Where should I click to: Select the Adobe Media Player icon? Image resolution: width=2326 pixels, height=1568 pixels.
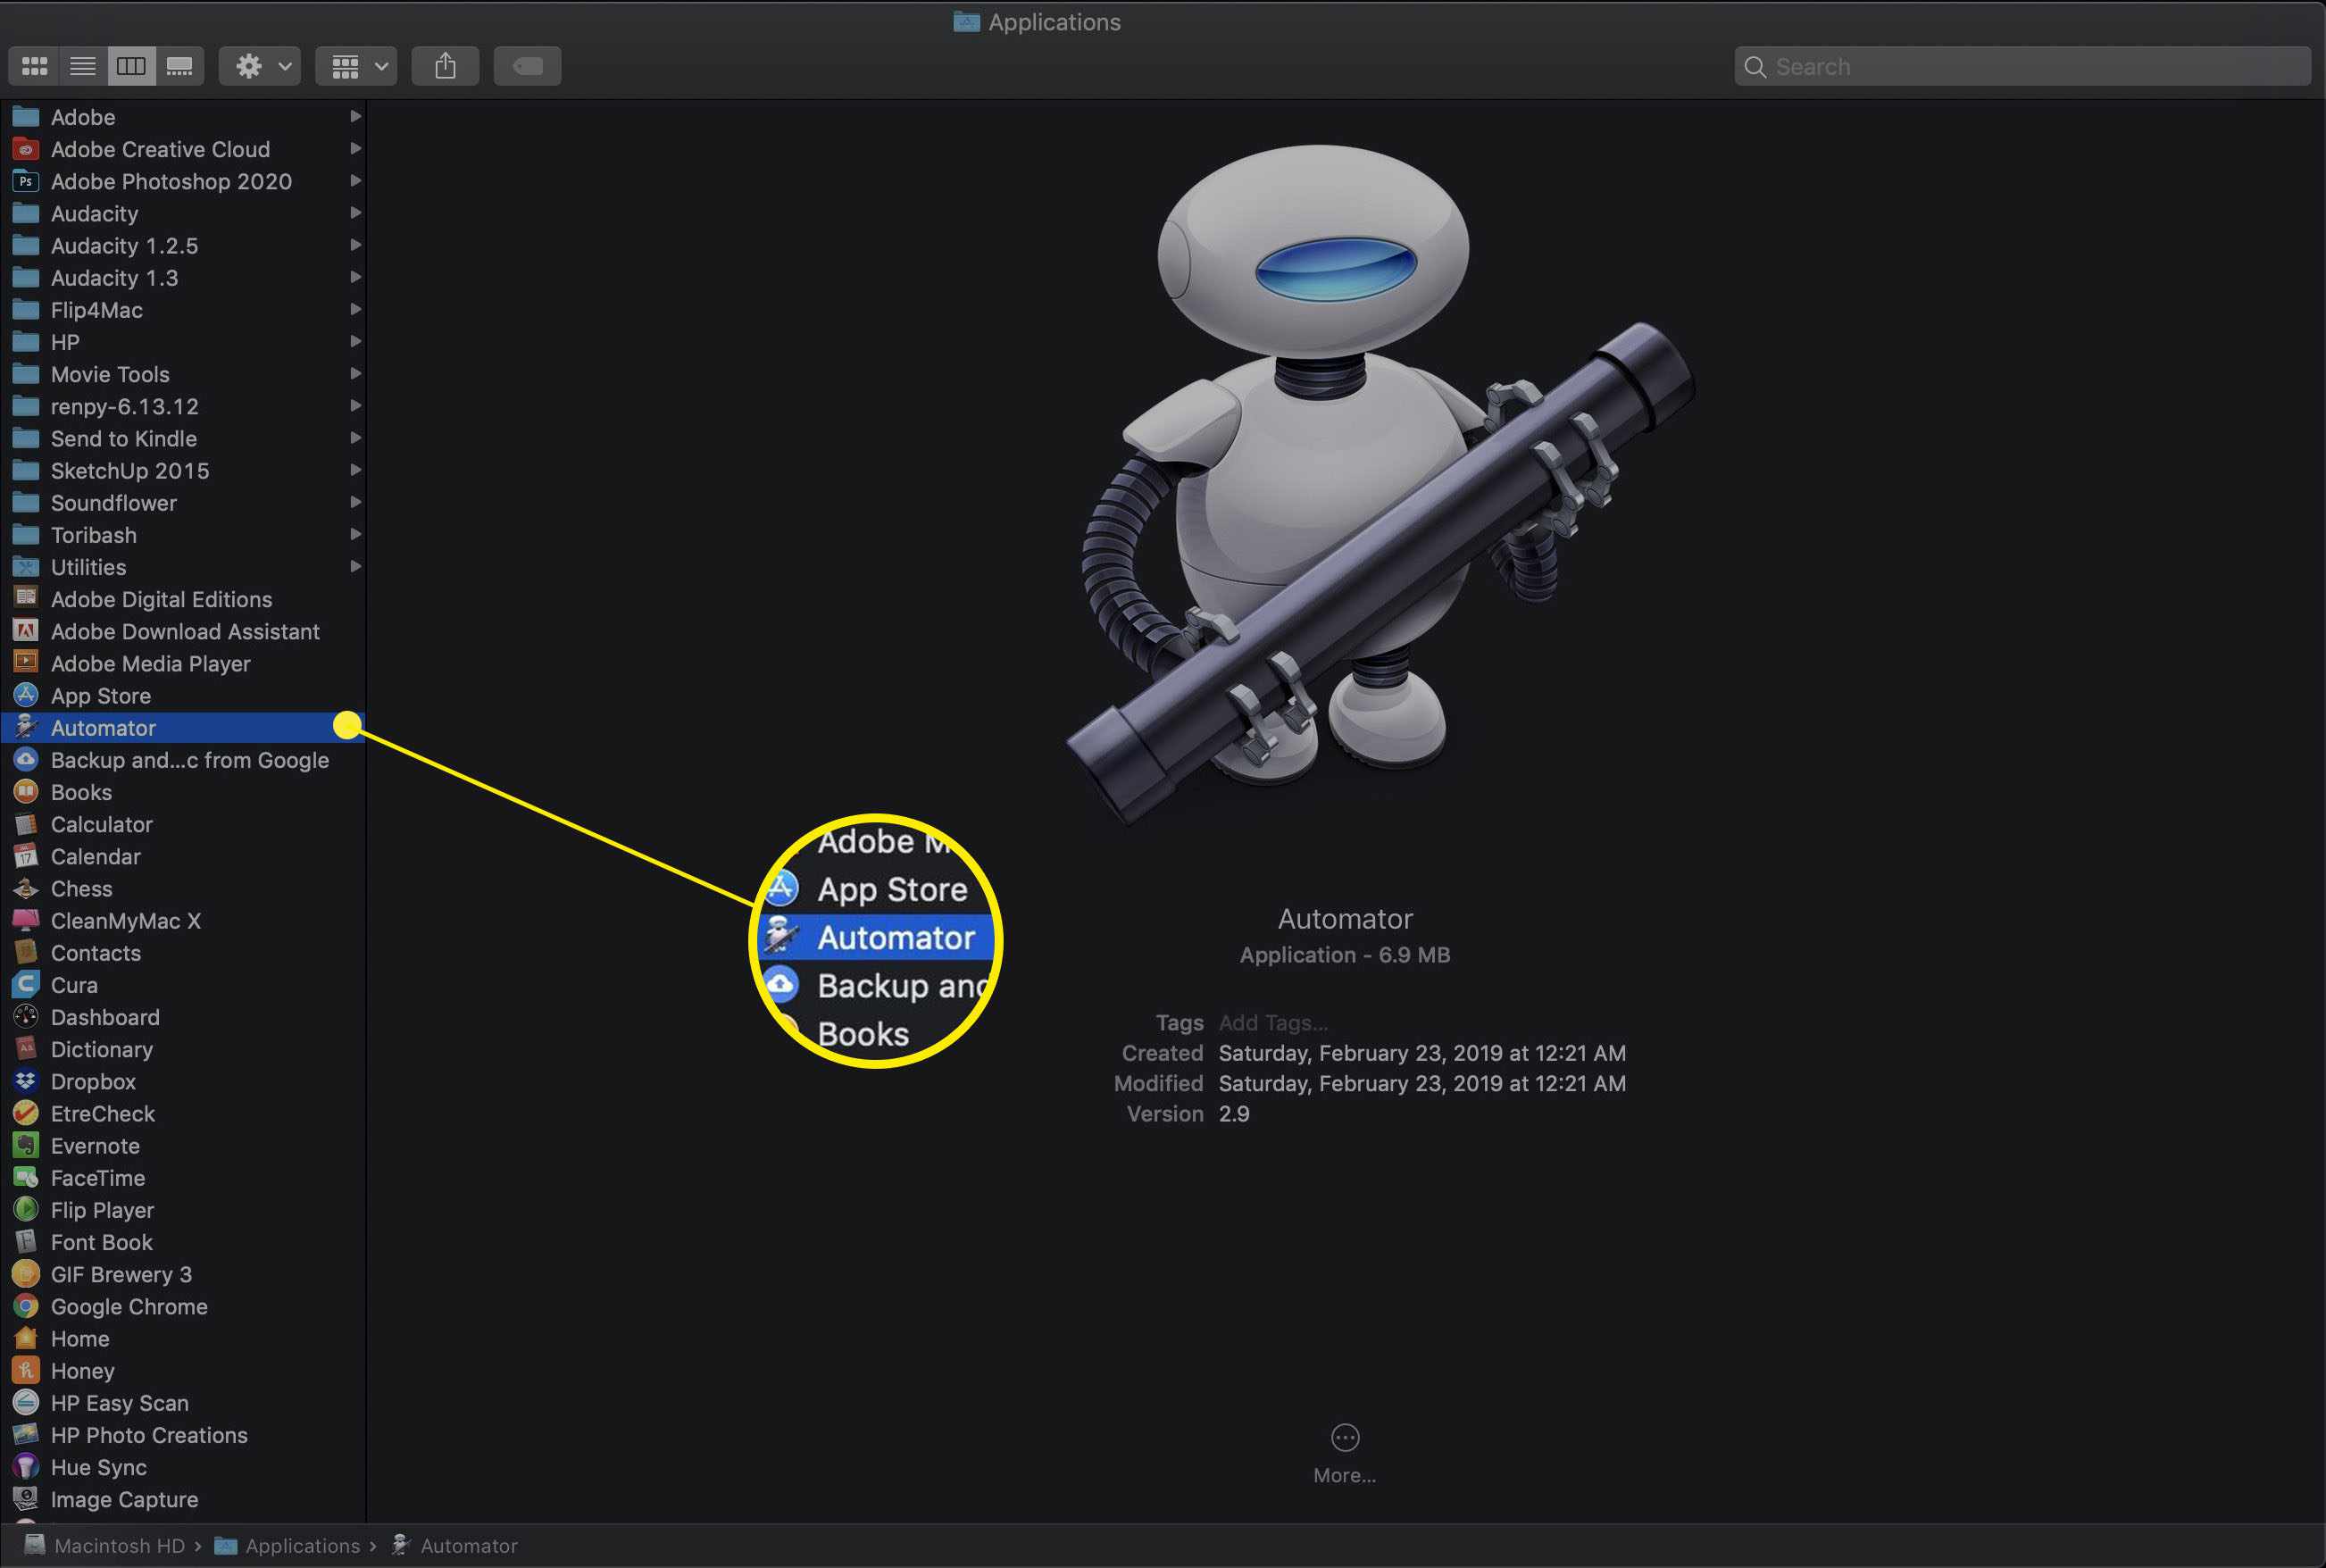pos(26,663)
